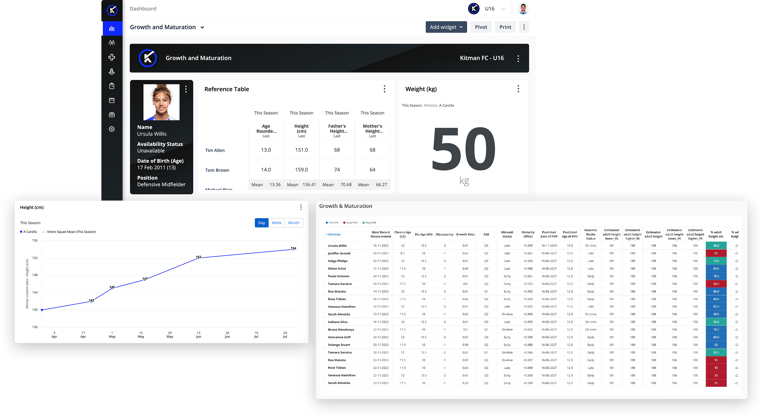Open the medical cross icon in sidebar

[112, 57]
